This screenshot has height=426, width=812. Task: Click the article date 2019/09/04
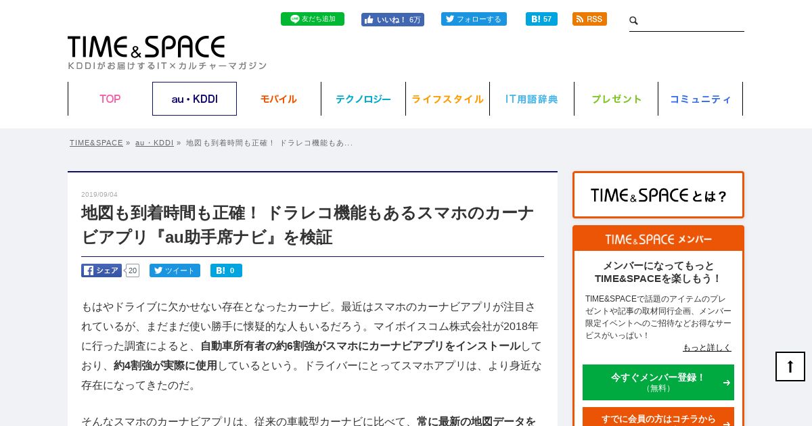click(x=99, y=195)
